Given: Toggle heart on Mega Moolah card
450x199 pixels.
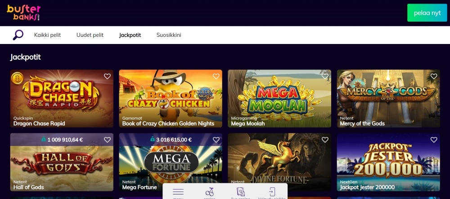Looking at the screenshot, I should (325, 76).
